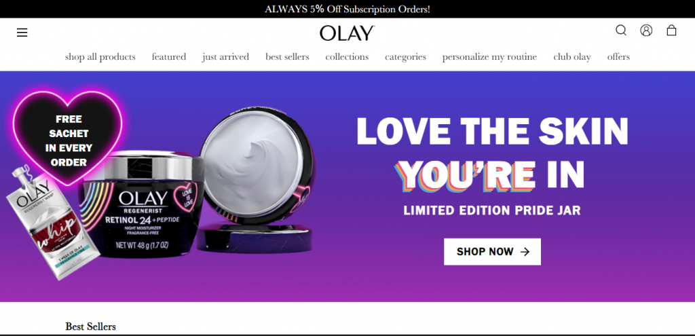The image size is (695, 336).
Task: Select the Whip sachet image
Action: 50,223
